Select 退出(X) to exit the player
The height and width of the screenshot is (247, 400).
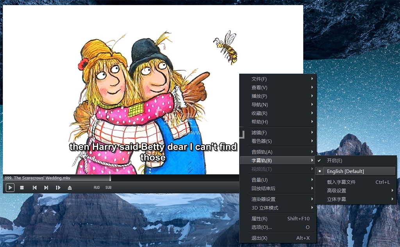pyautogui.click(x=259, y=238)
